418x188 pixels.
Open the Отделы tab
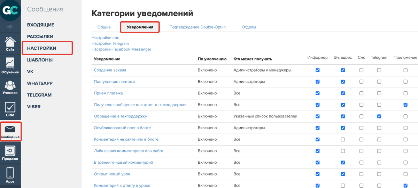point(249,27)
